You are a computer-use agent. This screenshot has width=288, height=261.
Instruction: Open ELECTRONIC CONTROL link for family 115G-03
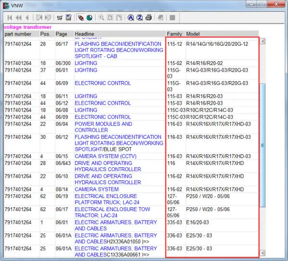point(103,83)
